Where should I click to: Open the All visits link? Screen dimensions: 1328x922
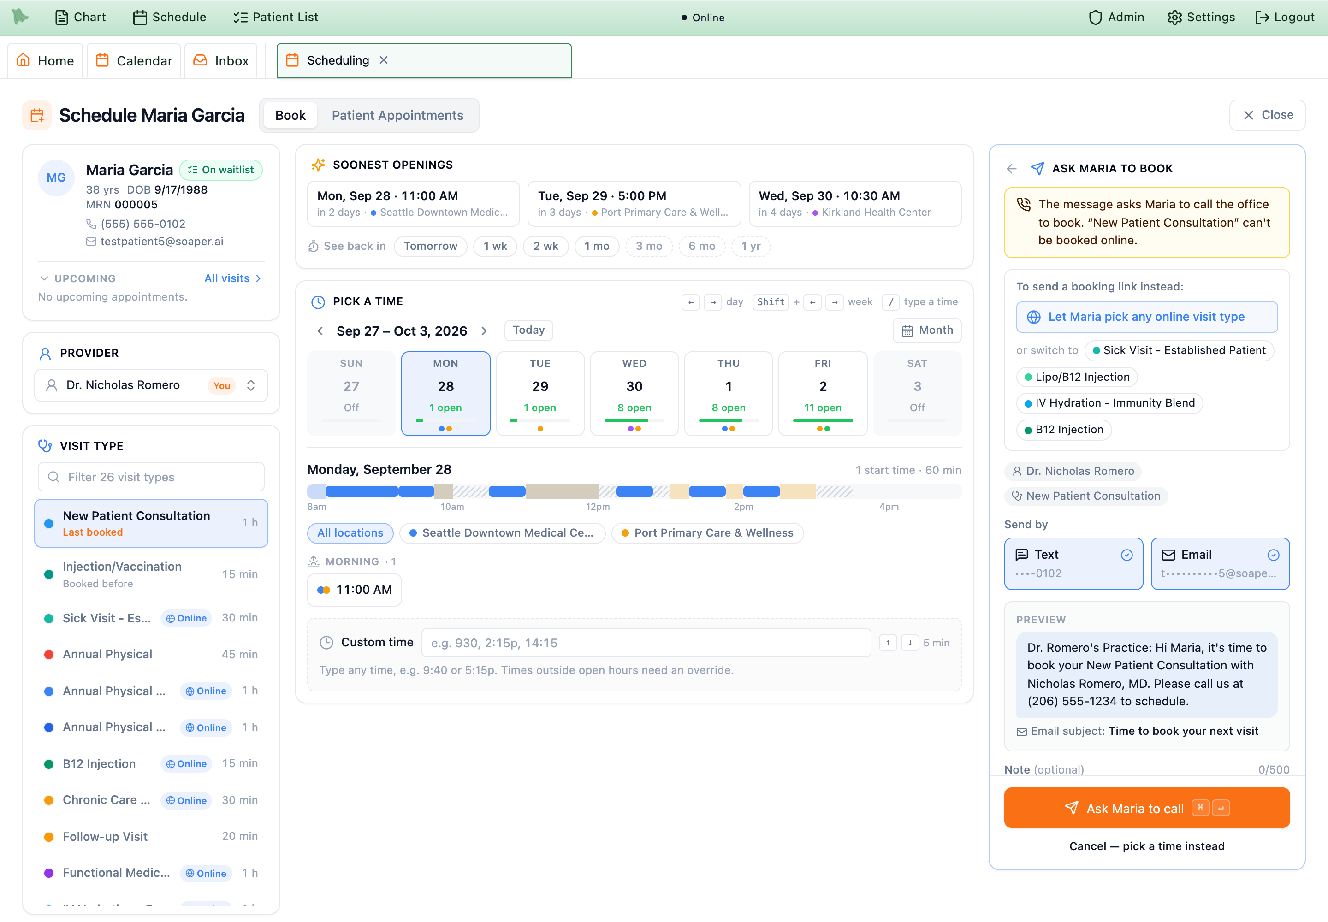point(233,278)
